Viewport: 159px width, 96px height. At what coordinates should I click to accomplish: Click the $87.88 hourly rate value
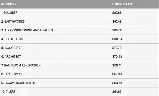(x=117, y=13)
